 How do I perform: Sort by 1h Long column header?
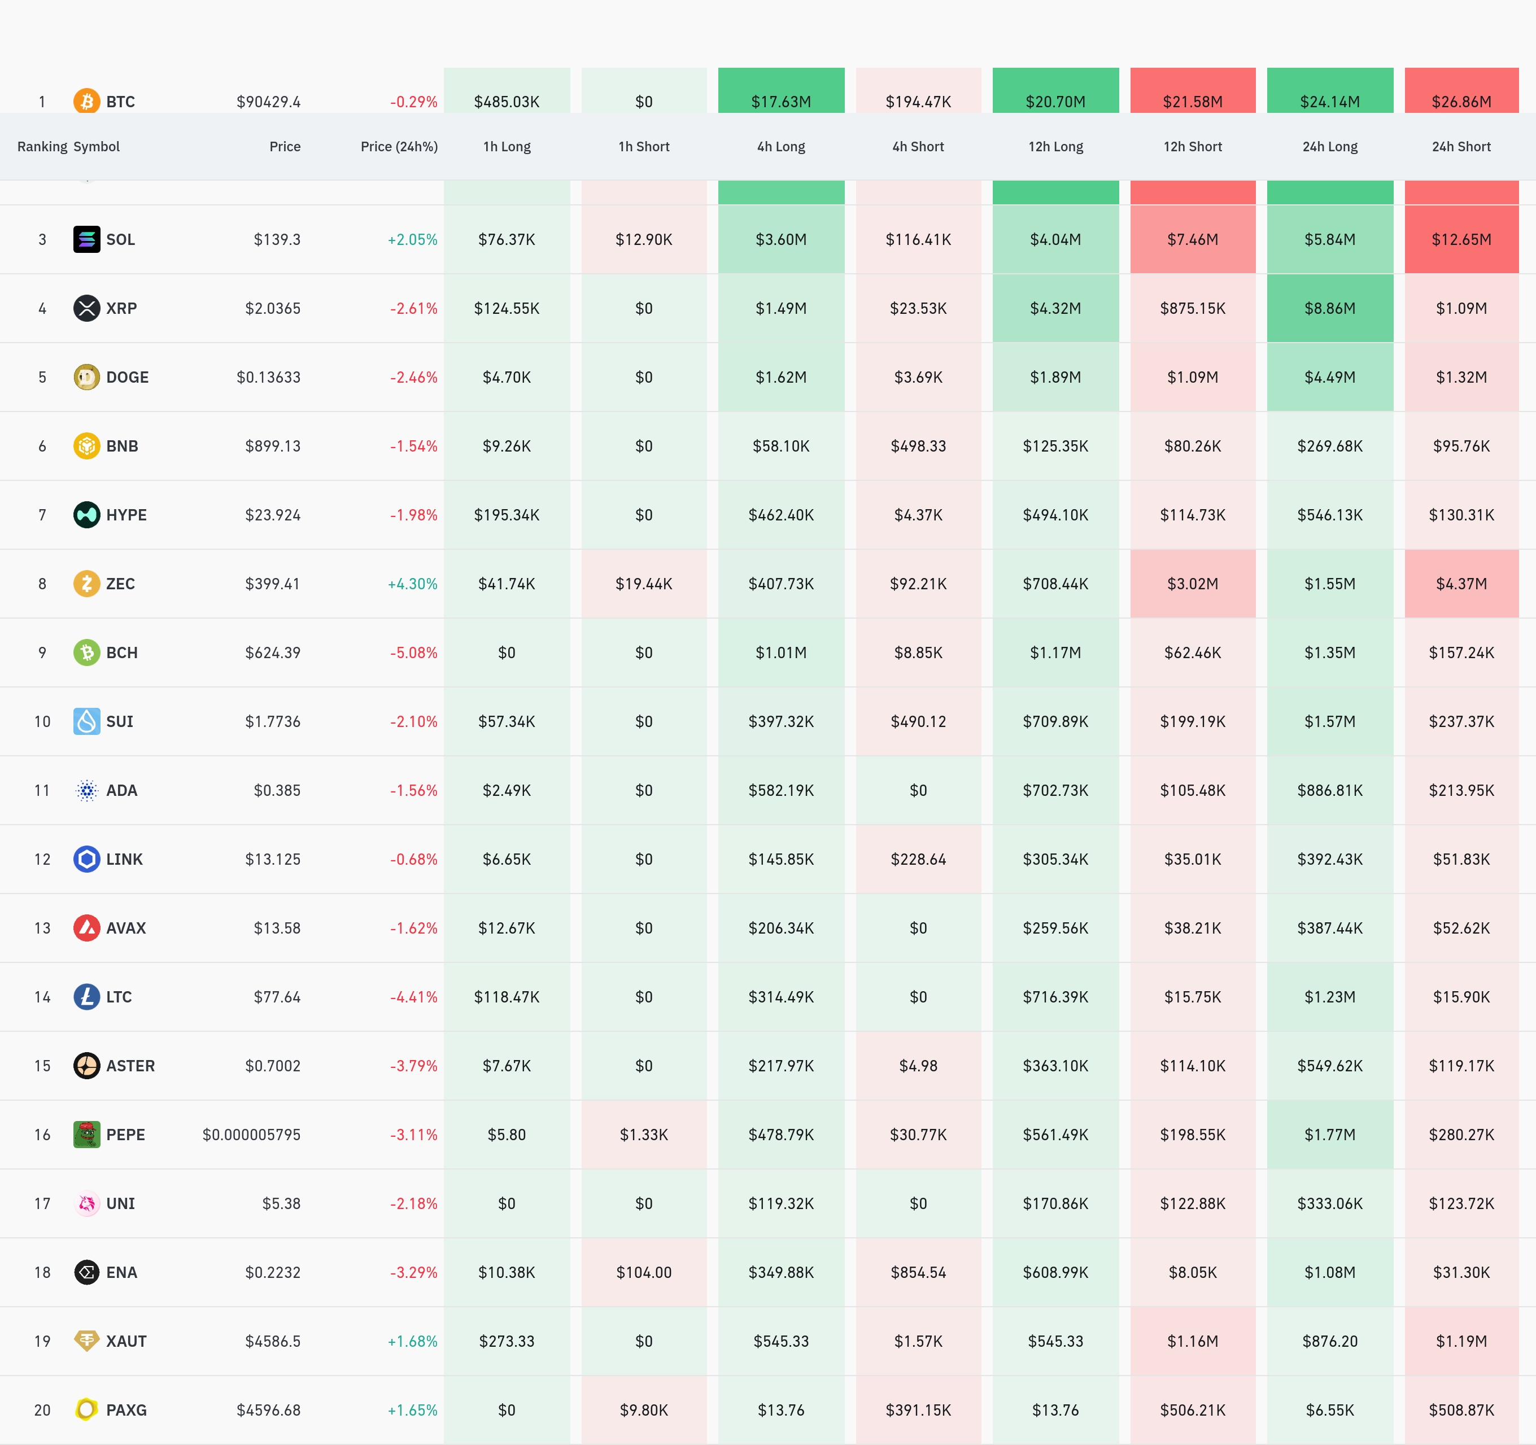point(507,147)
